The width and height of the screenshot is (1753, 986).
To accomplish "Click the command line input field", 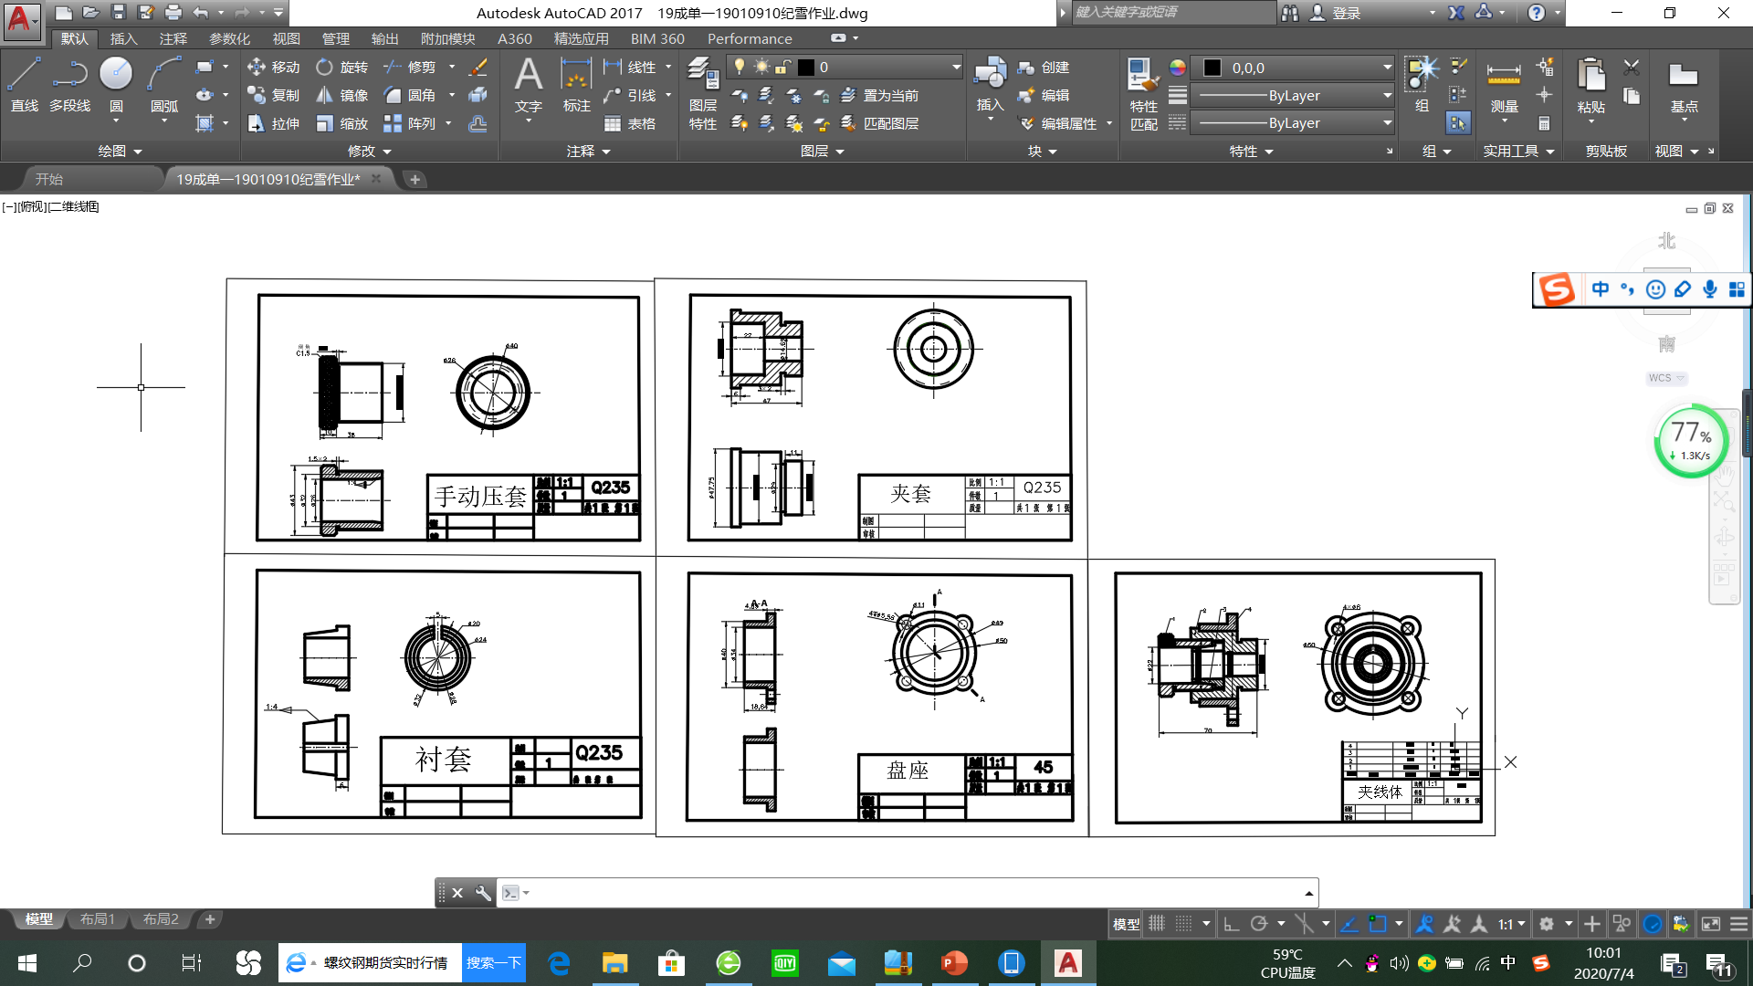I will [913, 892].
